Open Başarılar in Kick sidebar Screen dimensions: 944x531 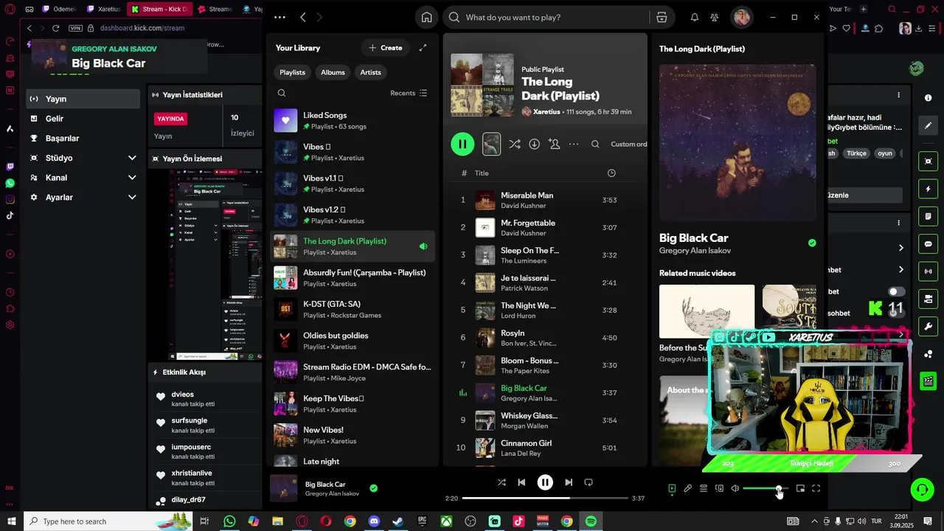(x=83, y=139)
